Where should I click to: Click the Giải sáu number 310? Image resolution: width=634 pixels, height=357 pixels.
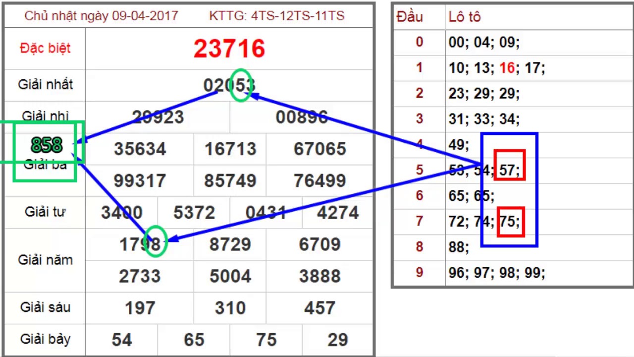click(x=230, y=308)
